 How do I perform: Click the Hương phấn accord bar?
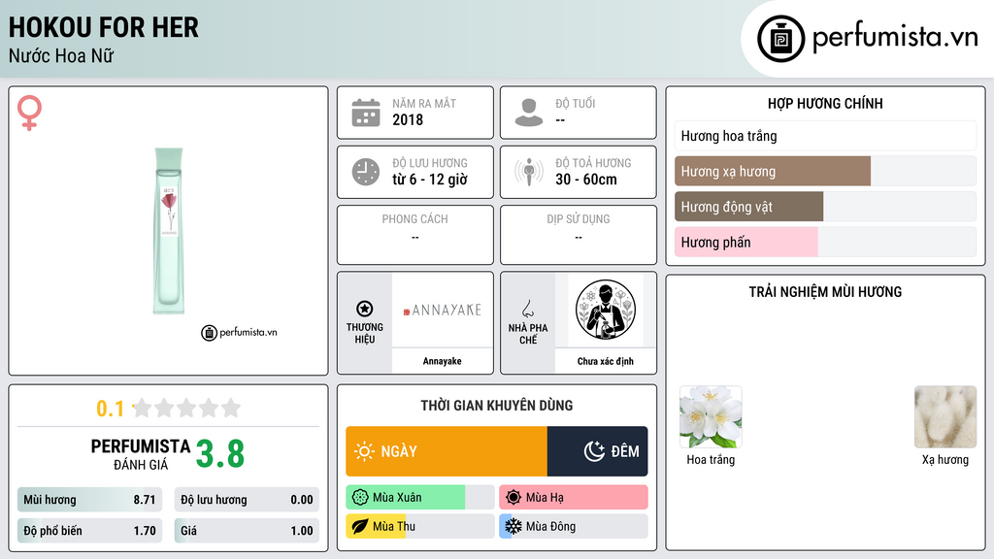pos(825,242)
